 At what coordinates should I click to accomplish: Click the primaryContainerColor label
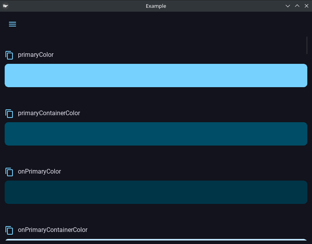point(49,113)
